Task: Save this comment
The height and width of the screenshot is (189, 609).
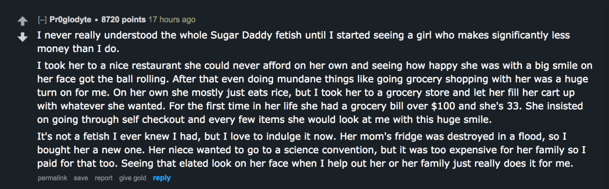Action: [81, 178]
